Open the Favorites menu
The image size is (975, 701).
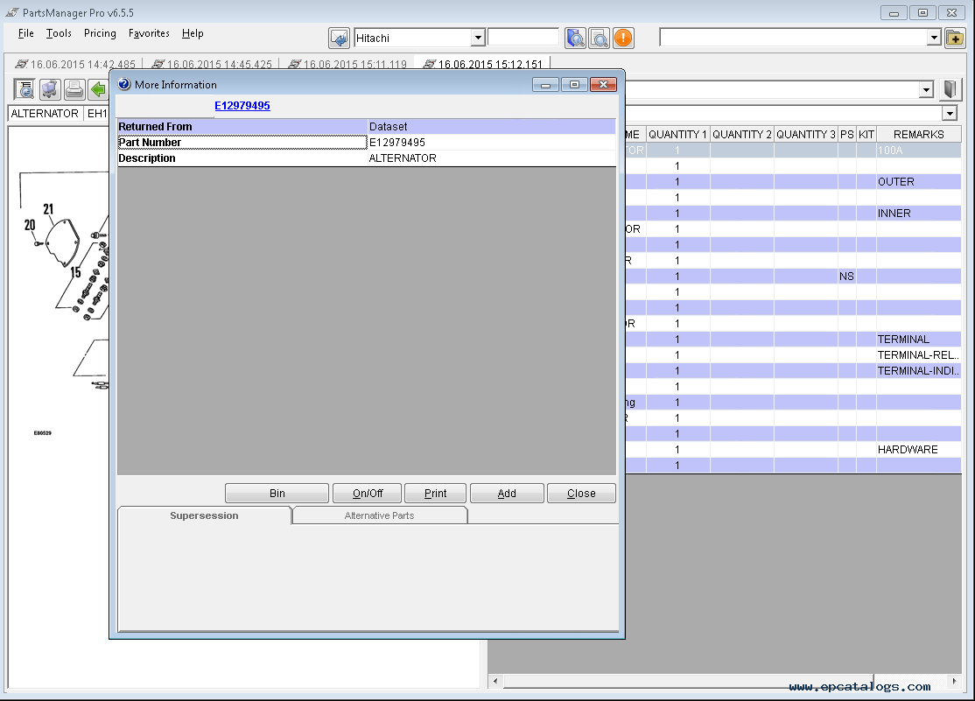click(x=149, y=33)
